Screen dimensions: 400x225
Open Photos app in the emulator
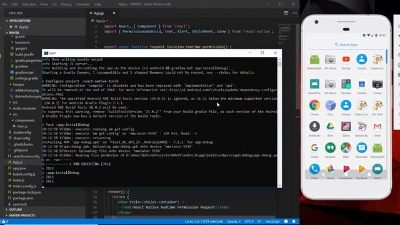point(330,169)
